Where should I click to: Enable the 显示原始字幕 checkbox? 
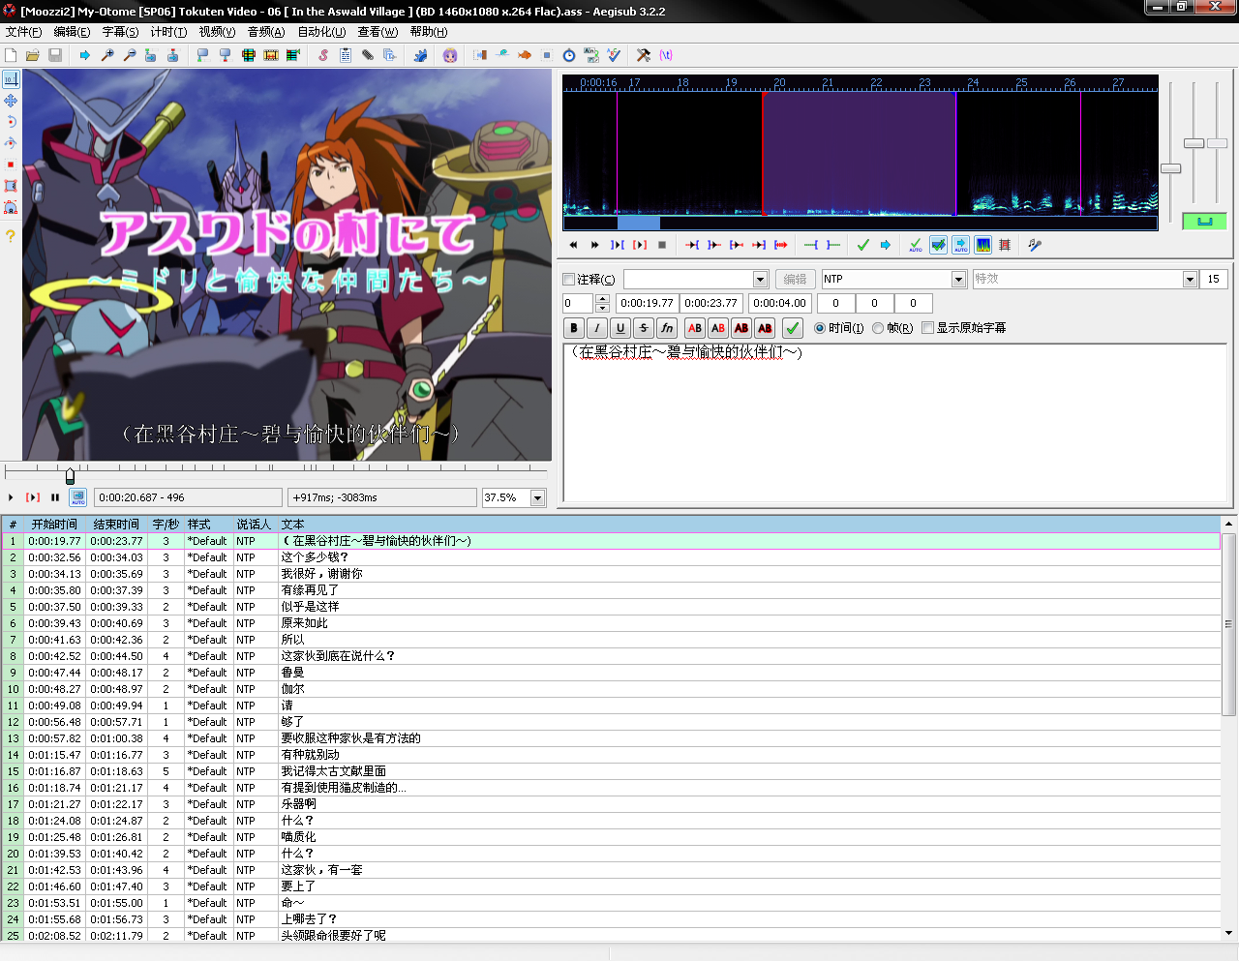928,328
